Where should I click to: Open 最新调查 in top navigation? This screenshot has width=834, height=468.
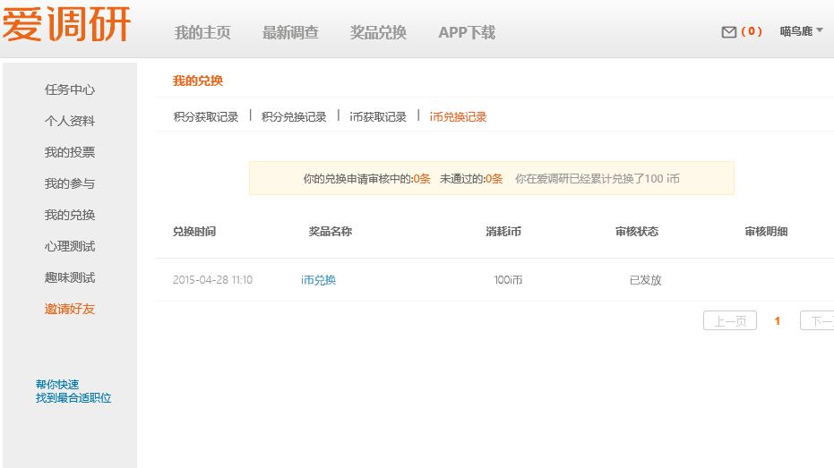point(290,32)
